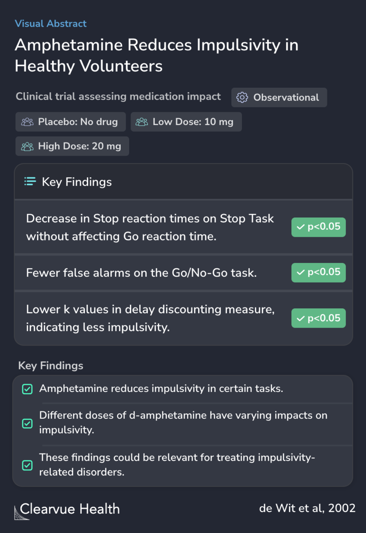Image resolution: width=366 pixels, height=533 pixels.
Task: Click the delay discounting p<0.05 badge
Action: click(318, 318)
